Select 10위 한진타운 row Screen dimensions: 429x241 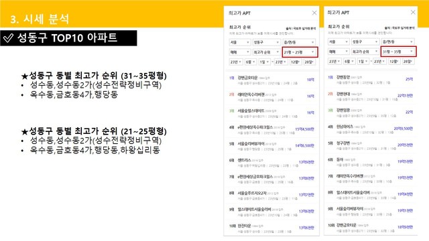point(271,228)
